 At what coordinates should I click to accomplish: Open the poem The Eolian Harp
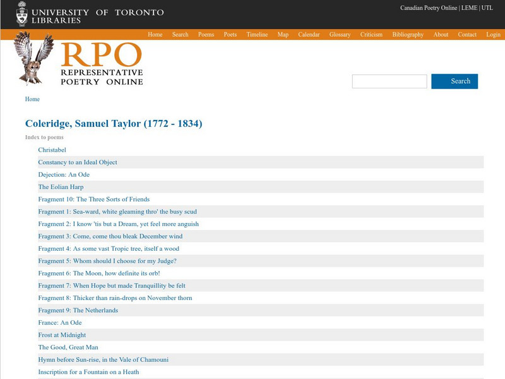click(x=61, y=187)
